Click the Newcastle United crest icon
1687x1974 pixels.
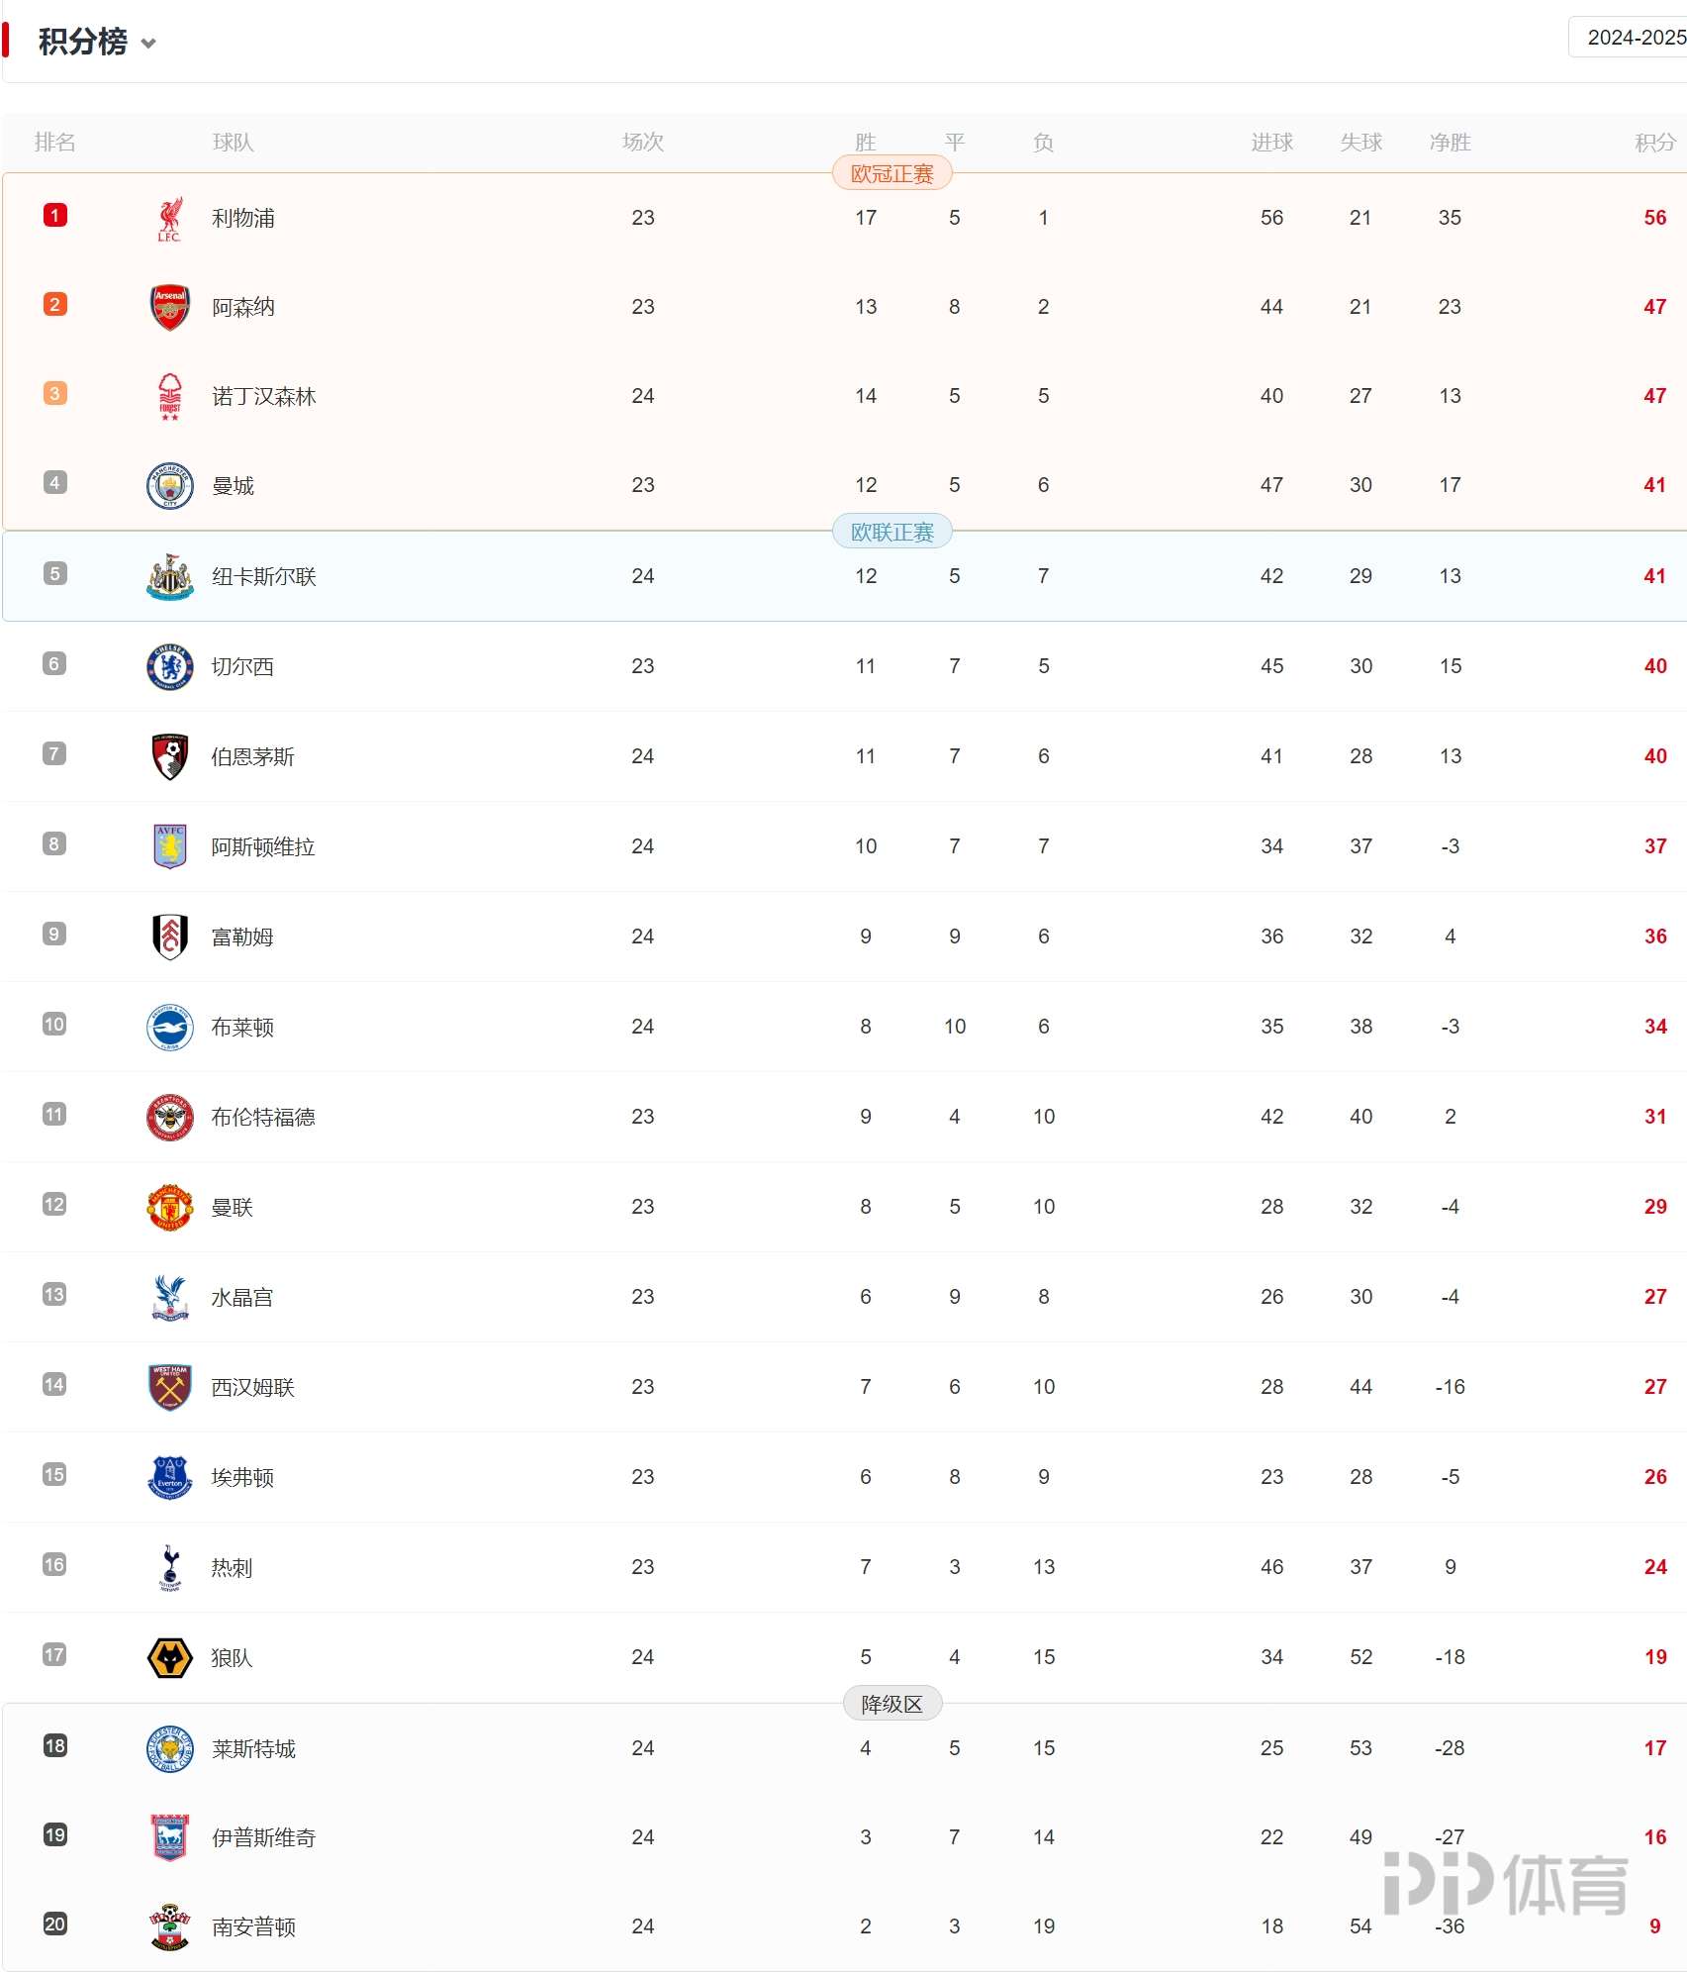coord(169,576)
